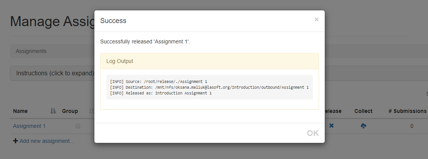Click the Destination line in the log output
Image resolution: width=428 pixels, height=159 pixels.
(x=209, y=88)
